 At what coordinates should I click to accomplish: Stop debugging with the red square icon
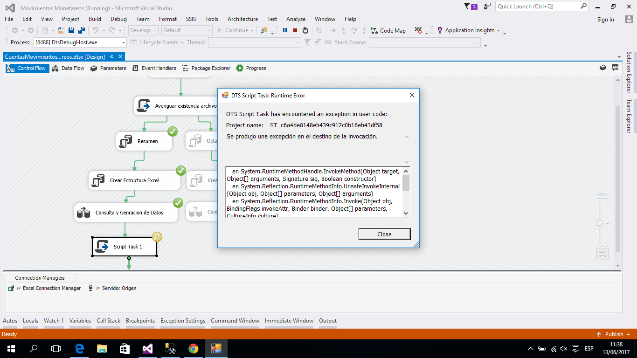point(294,30)
